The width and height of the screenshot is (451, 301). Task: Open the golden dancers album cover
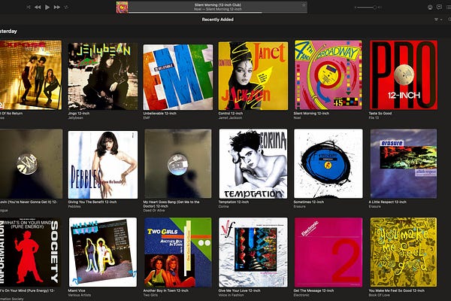31,75
